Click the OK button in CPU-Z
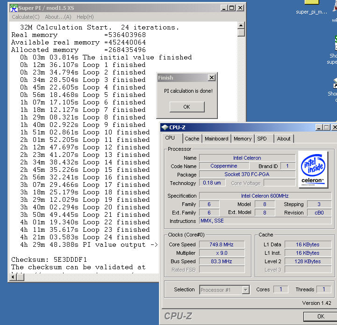 click(320, 317)
